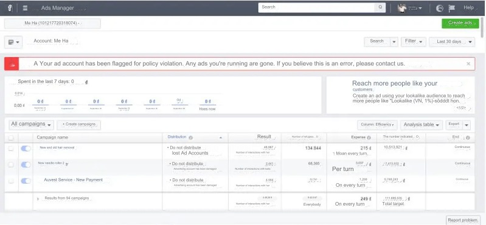Click the lost Ad Accounts status text

[190, 153]
